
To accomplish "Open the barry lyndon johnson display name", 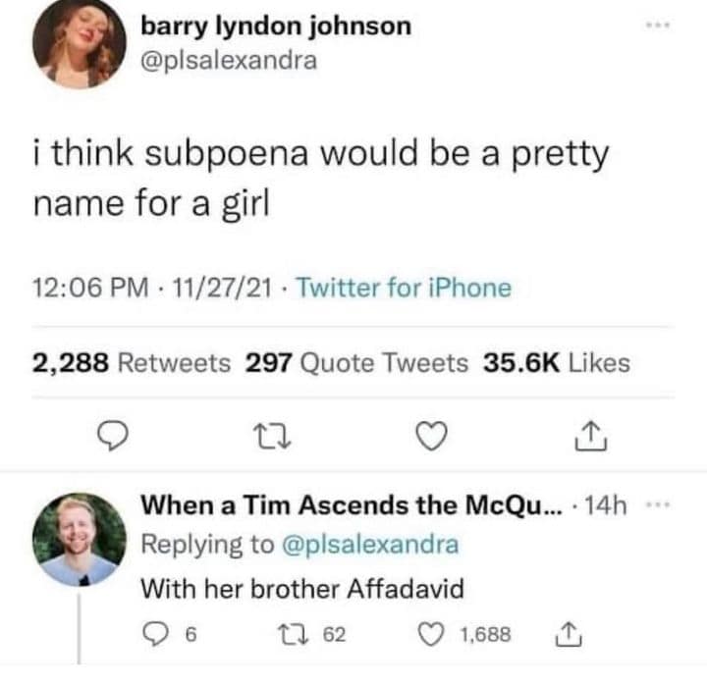I will (276, 26).
